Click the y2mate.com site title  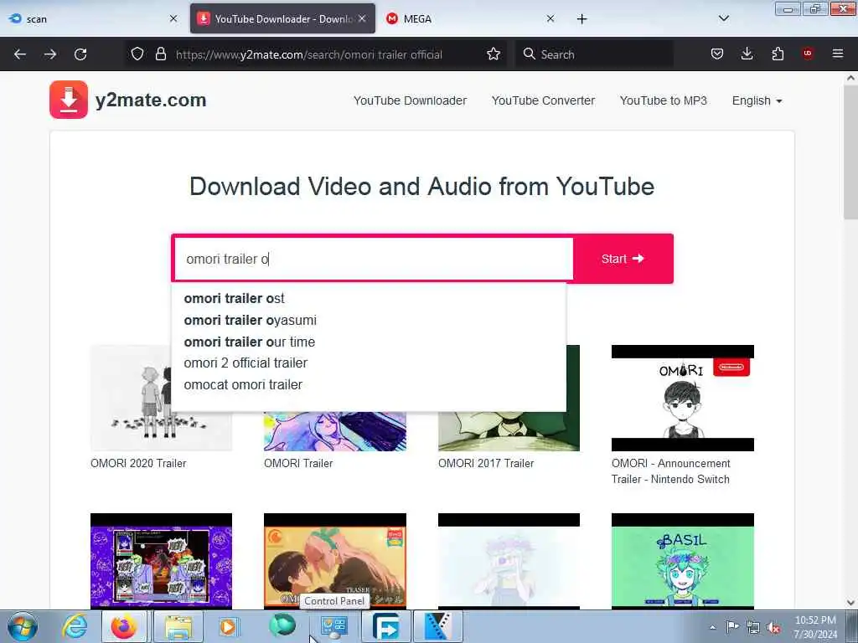151,100
